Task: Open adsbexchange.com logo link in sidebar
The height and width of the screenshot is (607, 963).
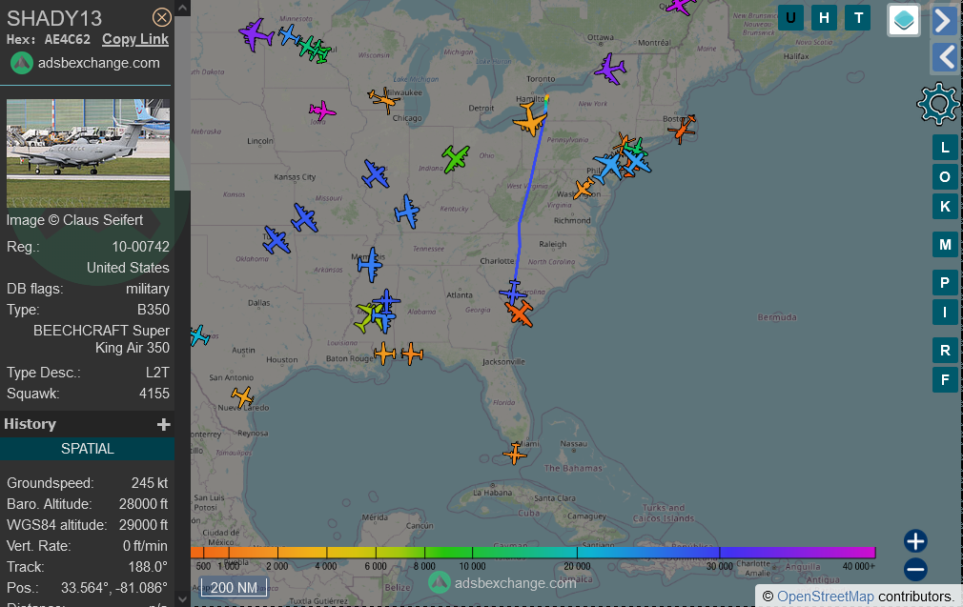Action: pos(86,63)
